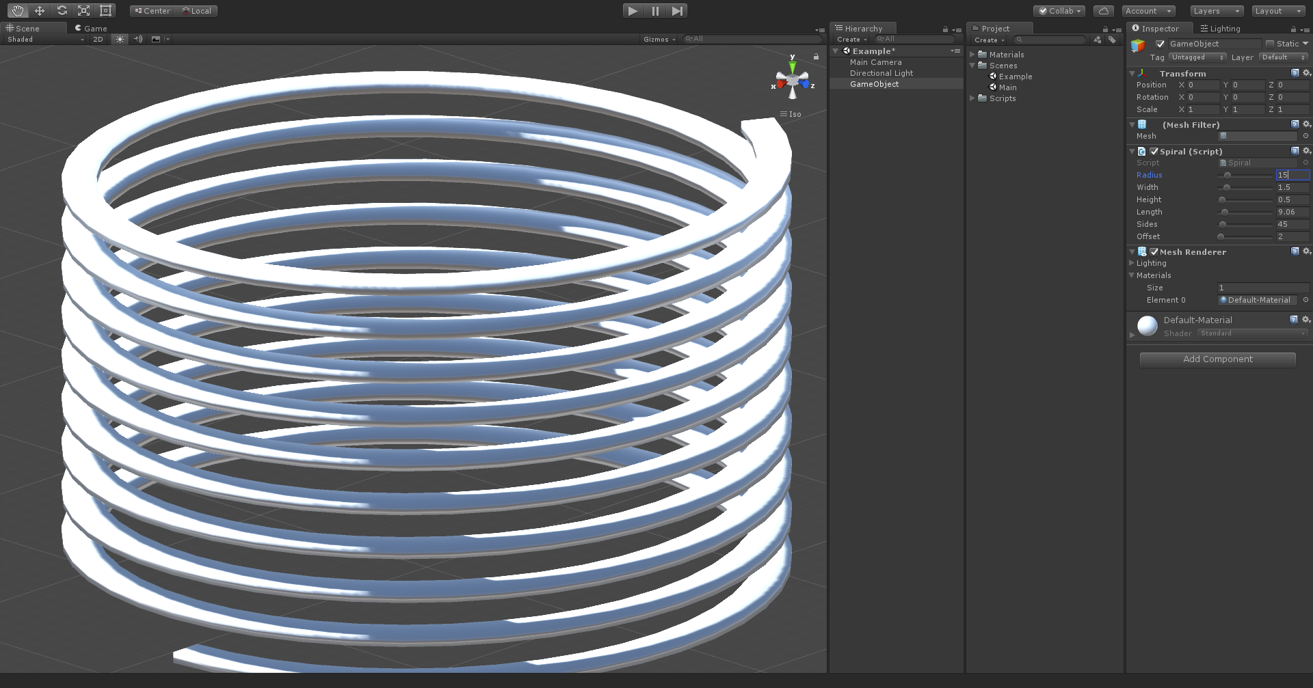Enable the Static checkbox

coord(1269,44)
